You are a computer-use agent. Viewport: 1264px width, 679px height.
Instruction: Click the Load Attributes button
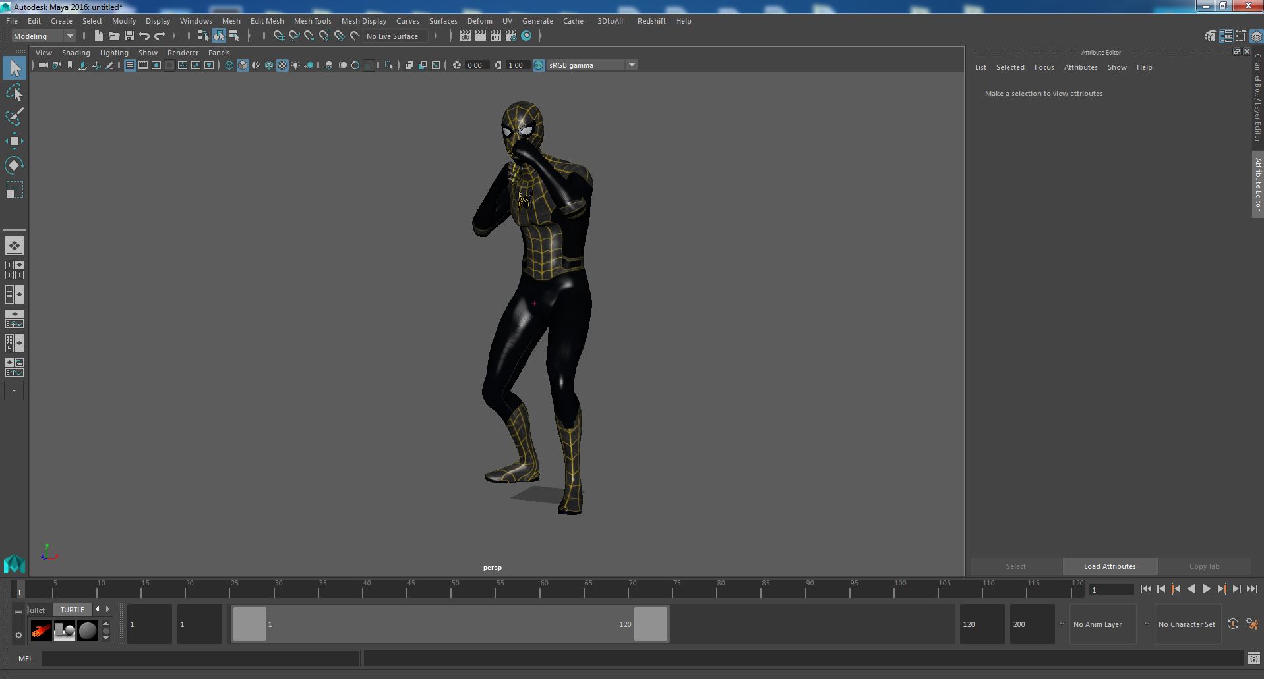(1110, 566)
